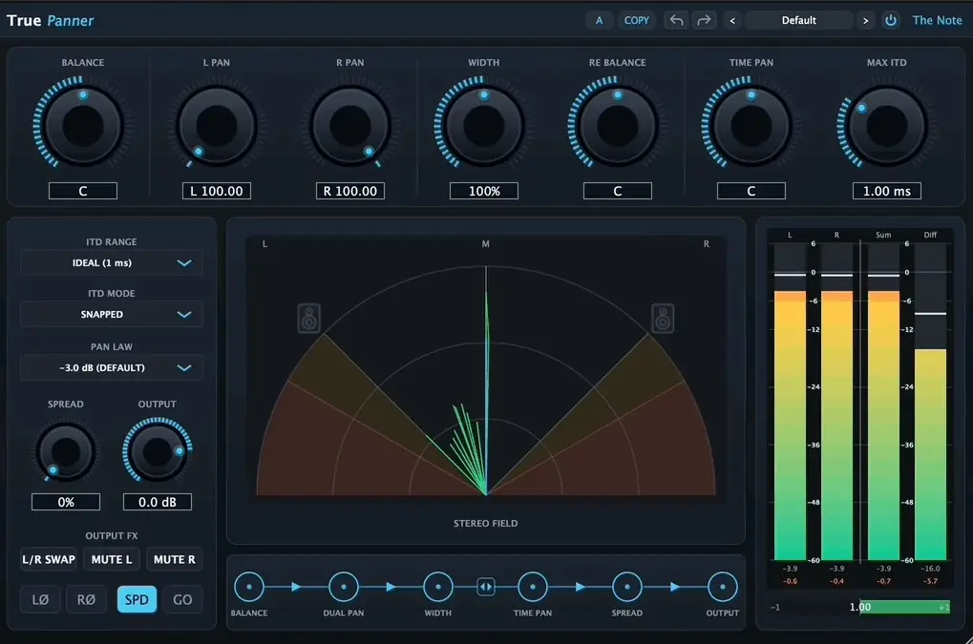Viewport: 973px width, 644px height.
Task: Open the Default preset selector
Action: pos(798,20)
